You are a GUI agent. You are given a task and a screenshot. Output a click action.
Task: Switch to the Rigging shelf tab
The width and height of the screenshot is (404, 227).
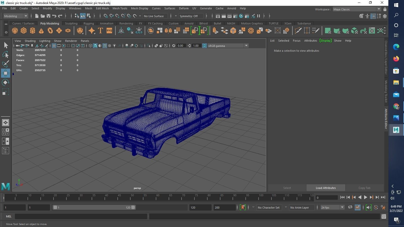[x=89, y=23]
